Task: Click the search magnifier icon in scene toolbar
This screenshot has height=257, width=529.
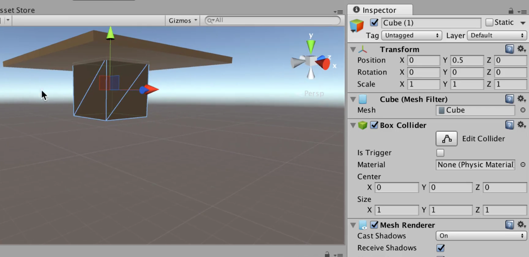Action: tap(210, 20)
